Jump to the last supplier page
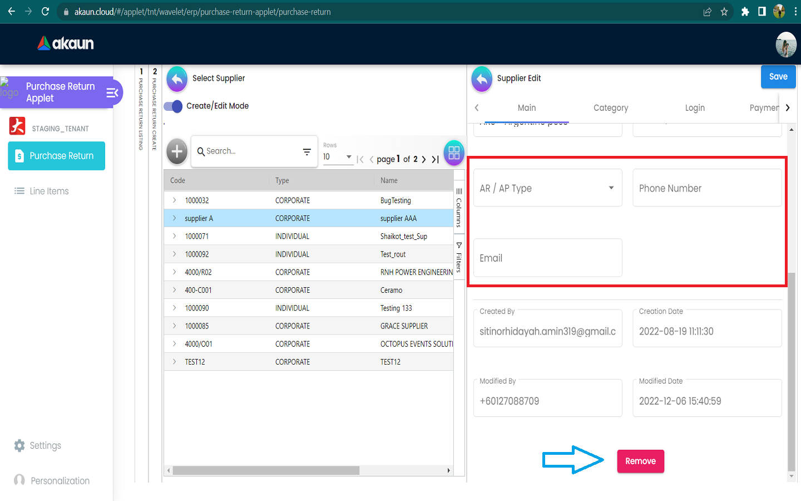Viewport: 801px width, 501px height. [x=436, y=159]
